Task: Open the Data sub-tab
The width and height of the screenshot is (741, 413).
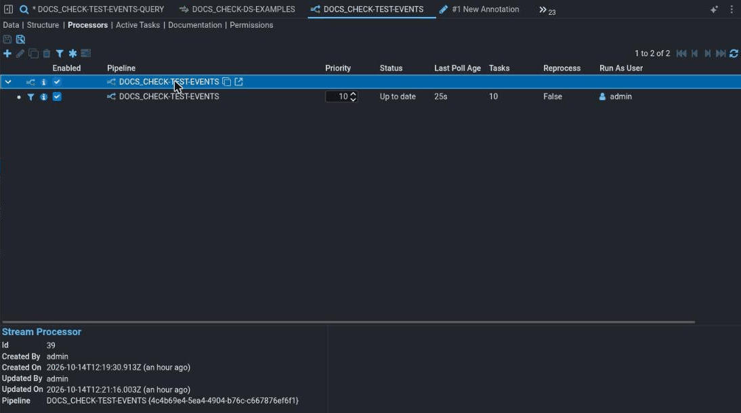Action: (11, 25)
